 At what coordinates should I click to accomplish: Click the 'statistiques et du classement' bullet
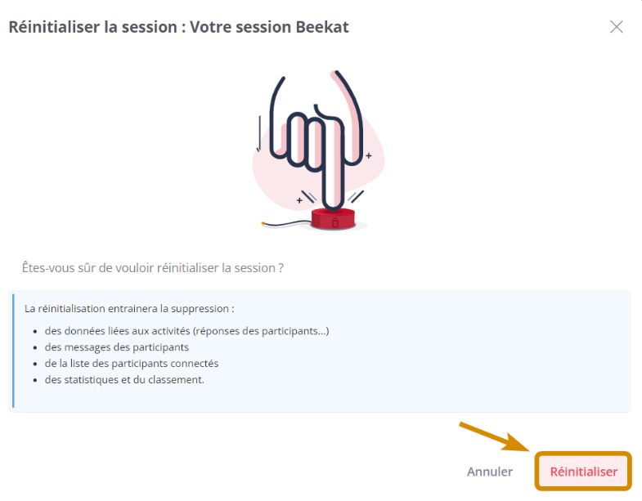coord(124,380)
